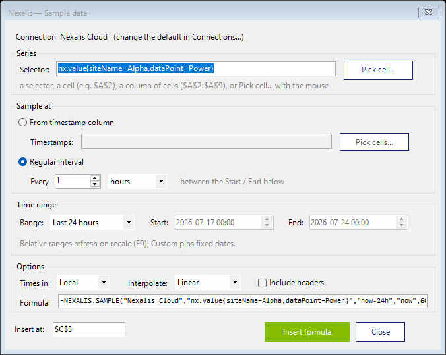This screenshot has width=446, height=355.
Task: Increment the Start date spinner
Action: (267, 219)
